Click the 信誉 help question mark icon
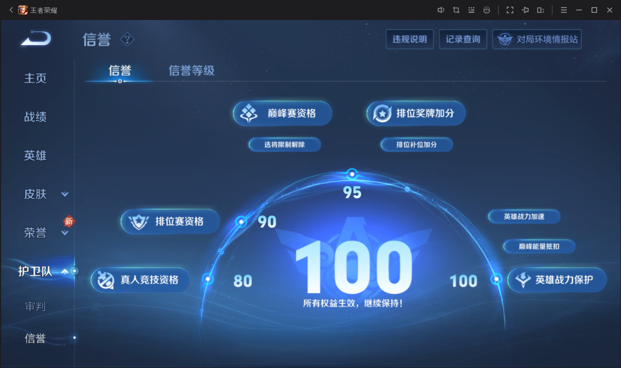Screen dimensions: 621x368 (127, 39)
